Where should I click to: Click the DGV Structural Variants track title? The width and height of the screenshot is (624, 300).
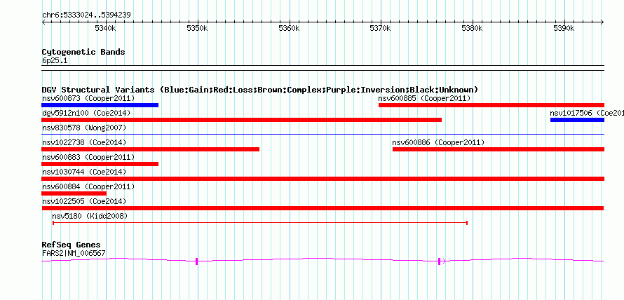[x=260, y=90]
